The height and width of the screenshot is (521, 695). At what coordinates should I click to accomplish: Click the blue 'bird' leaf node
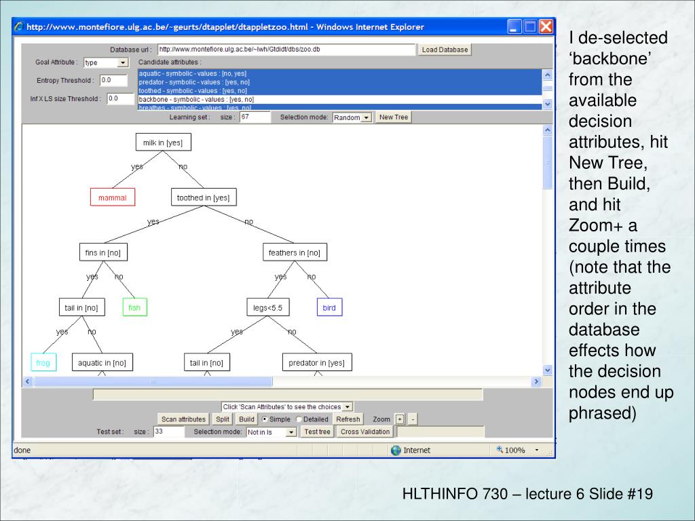(x=329, y=307)
